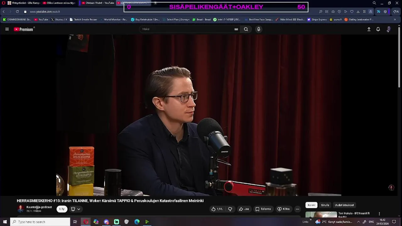Go back with browser back arrow
Screen dimensions: 402x226
click(4, 12)
